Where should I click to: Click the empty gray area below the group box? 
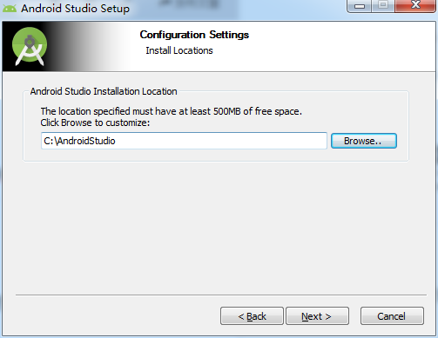[x=218, y=226]
